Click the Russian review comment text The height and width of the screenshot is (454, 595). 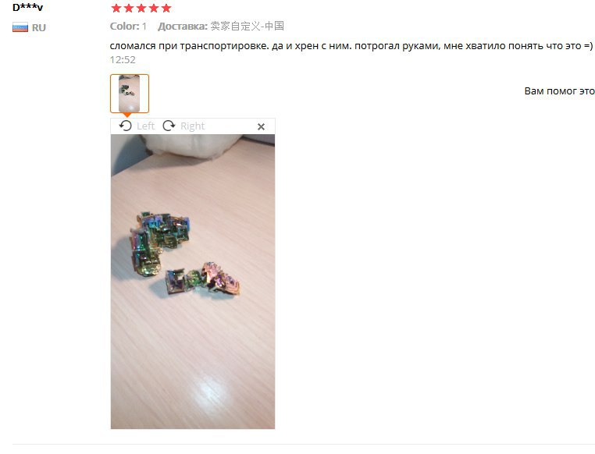351,46
